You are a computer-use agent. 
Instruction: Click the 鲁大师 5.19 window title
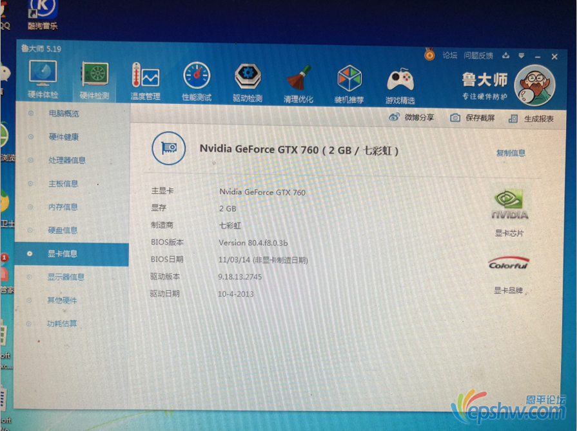pyautogui.click(x=41, y=48)
